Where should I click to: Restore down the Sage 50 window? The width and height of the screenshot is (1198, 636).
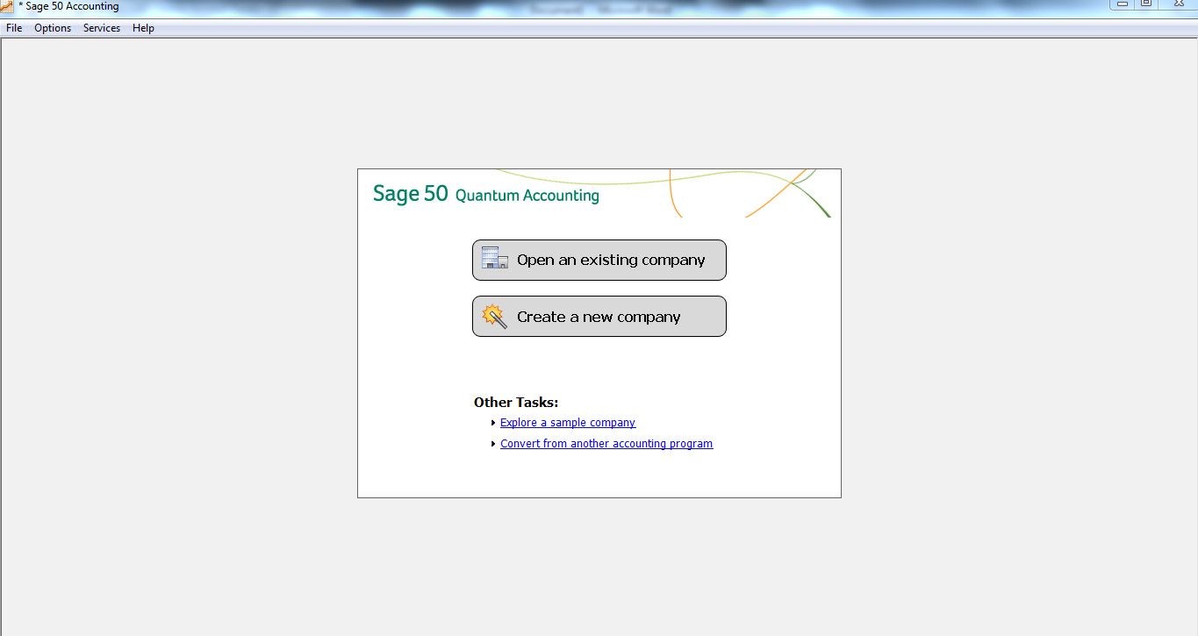[1146, 4]
